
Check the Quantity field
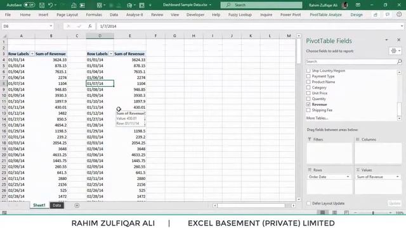308,99
